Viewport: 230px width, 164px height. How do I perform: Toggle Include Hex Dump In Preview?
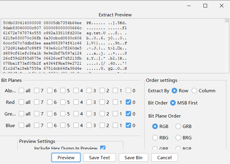tap(103, 148)
